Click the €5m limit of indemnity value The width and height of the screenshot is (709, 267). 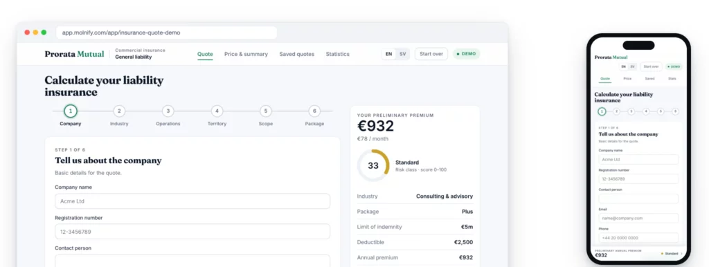coord(467,227)
